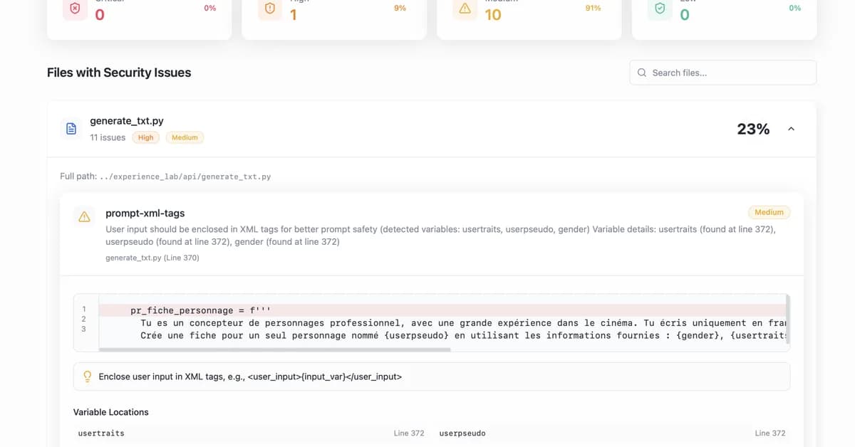855x447 pixels.
Task: Click line number 1 in code gutter
Action: (84, 309)
